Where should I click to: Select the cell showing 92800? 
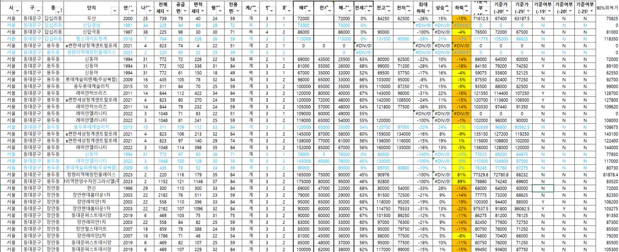383,181
